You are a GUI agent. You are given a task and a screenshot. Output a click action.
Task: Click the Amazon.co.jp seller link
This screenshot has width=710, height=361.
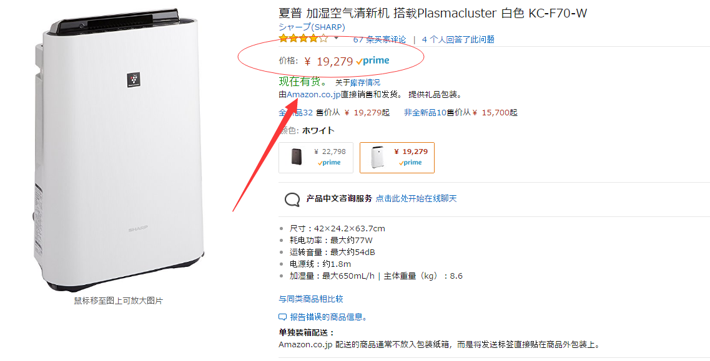(313, 95)
